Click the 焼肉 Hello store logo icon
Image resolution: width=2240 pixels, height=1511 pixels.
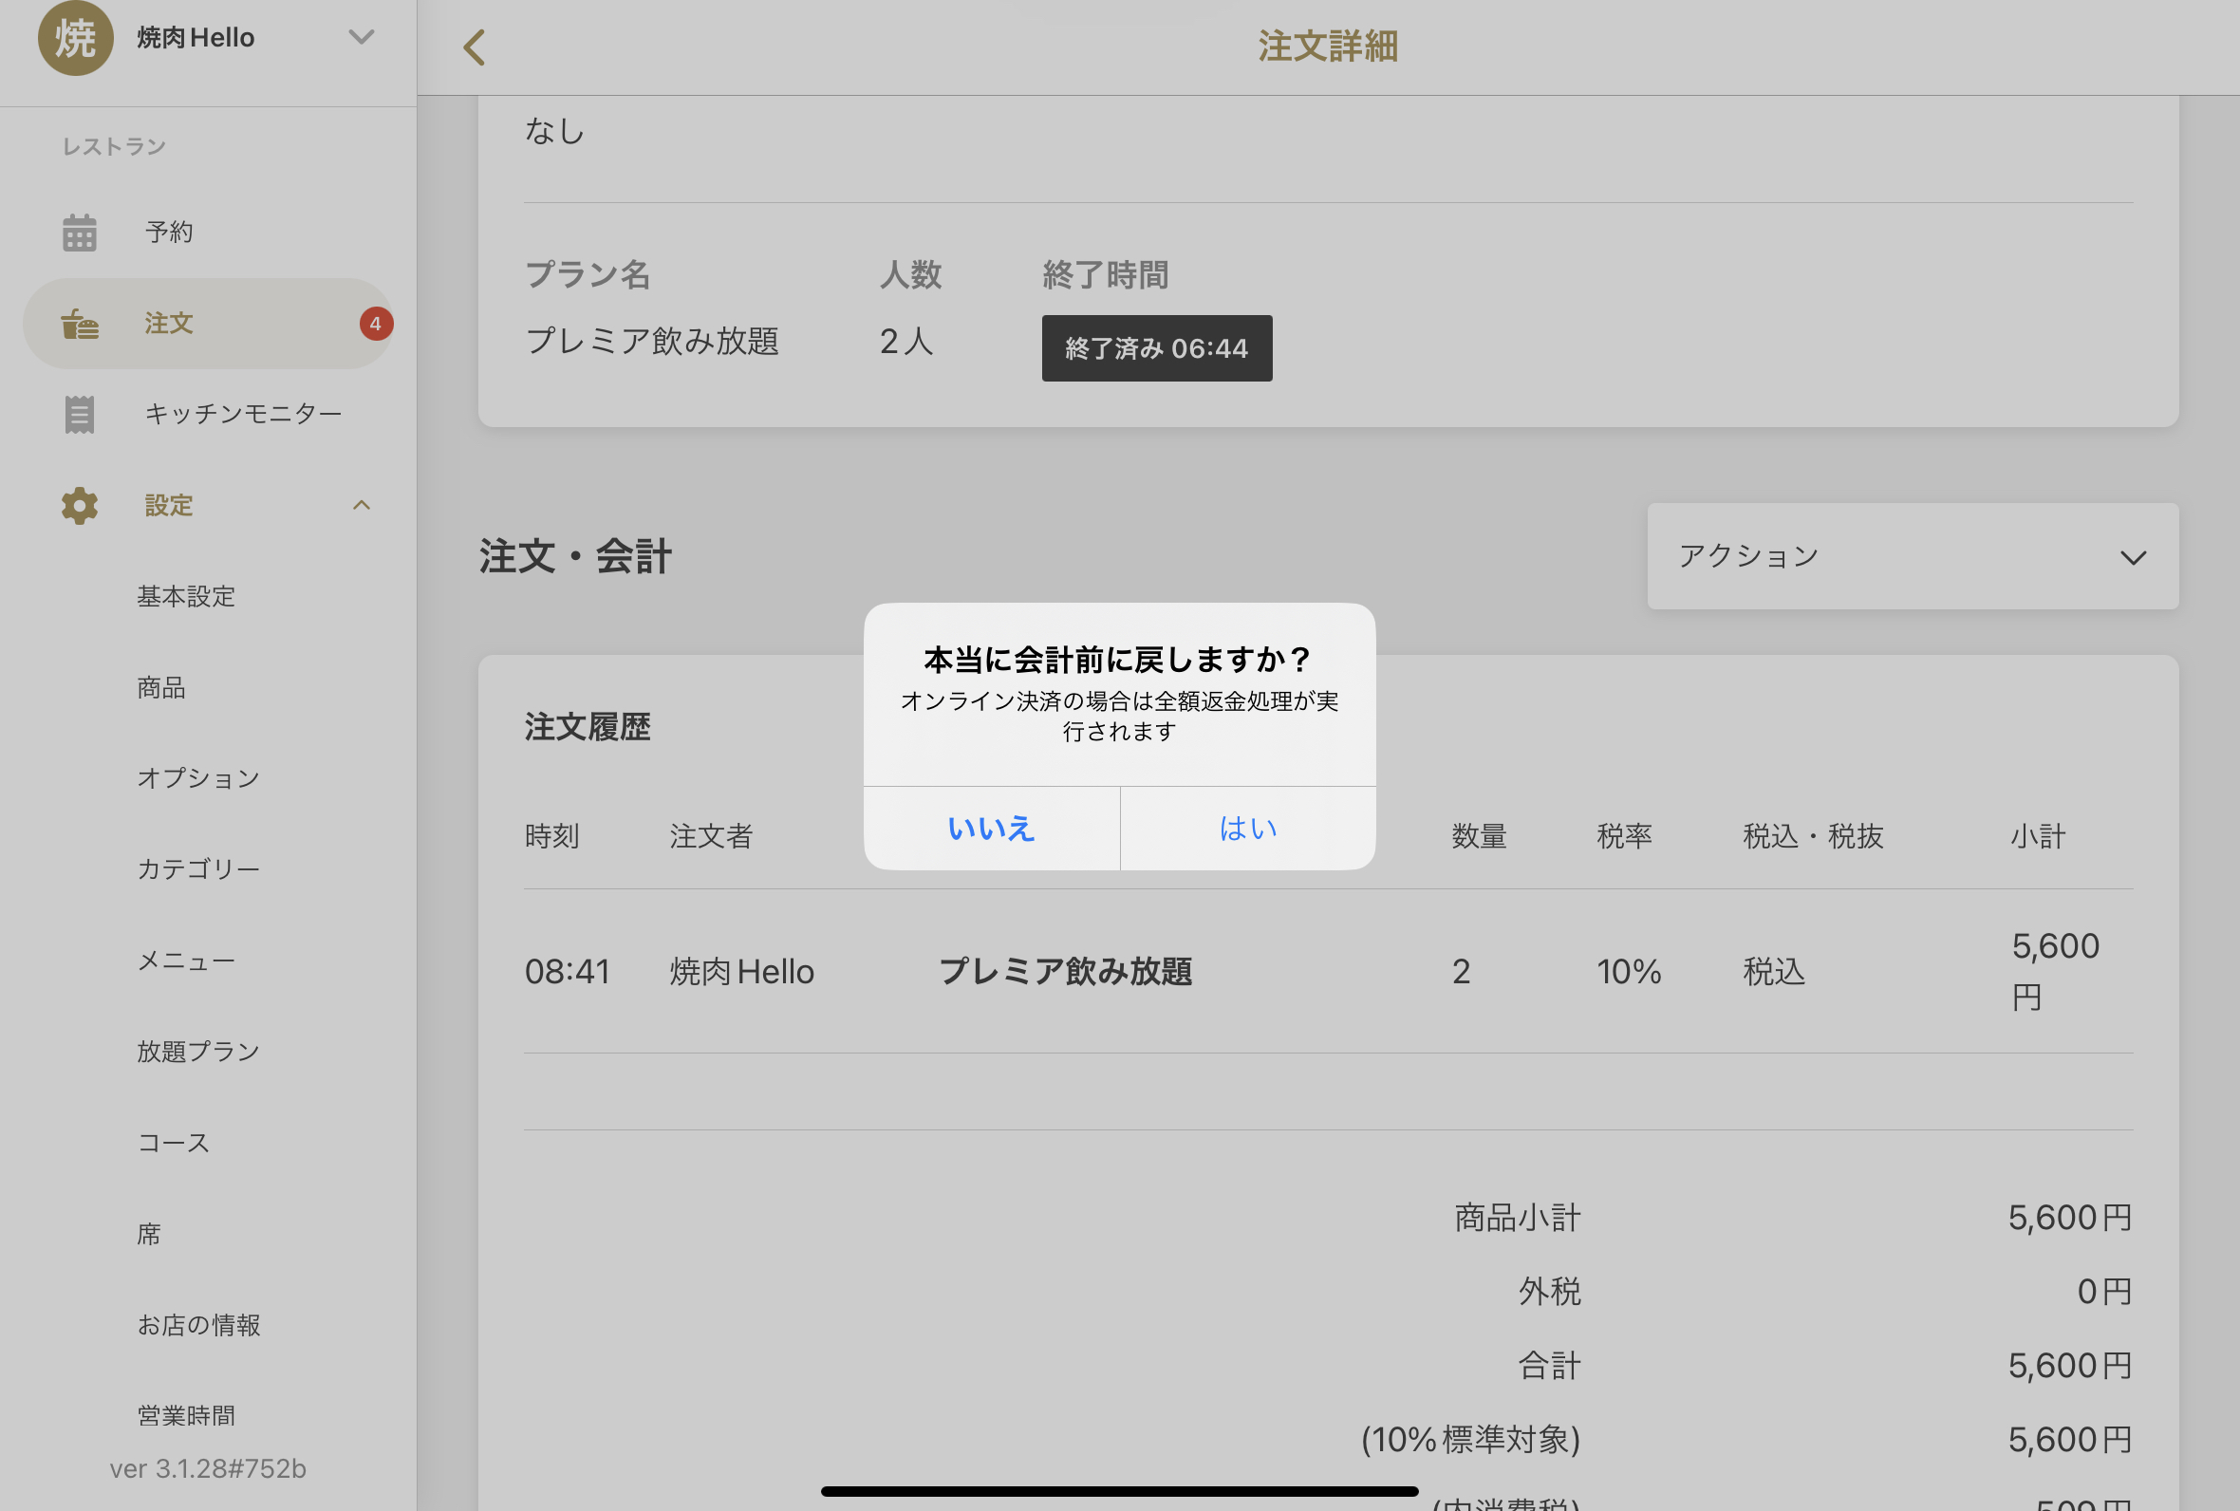[76, 39]
